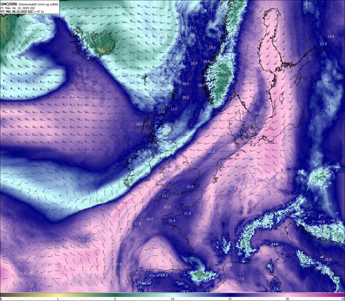Click the 20.0 value label
This screenshot has width=345, height=301.
[x=185, y=84]
